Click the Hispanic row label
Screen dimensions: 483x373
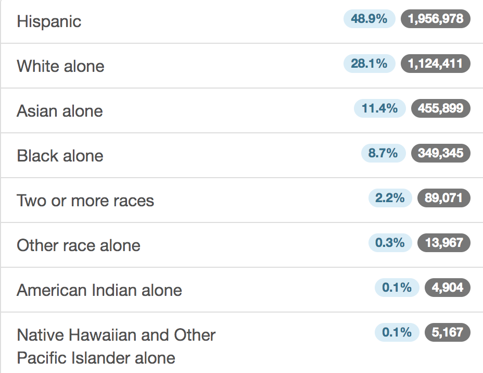[x=49, y=21]
